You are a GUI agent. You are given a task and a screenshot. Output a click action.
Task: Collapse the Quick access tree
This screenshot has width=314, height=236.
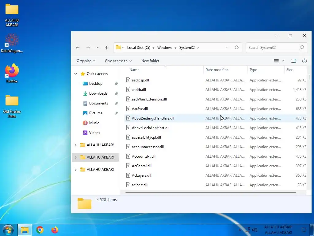tap(75, 74)
